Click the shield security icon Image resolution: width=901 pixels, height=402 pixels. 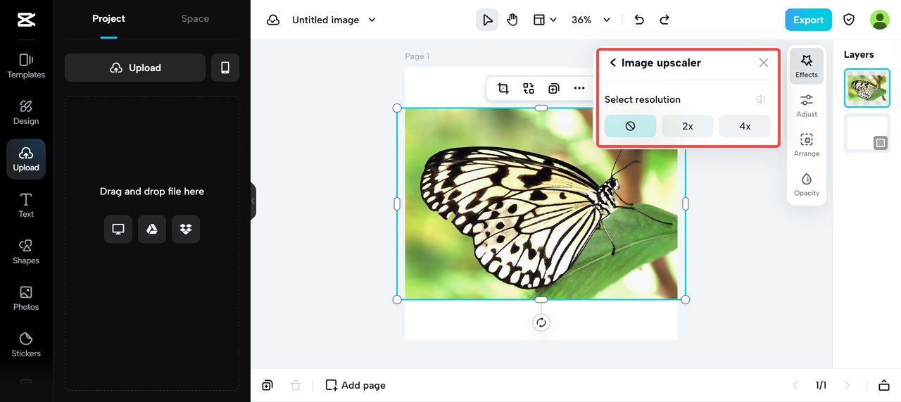click(849, 20)
